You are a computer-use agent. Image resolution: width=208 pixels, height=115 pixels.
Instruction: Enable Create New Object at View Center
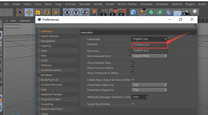tap(133, 80)
